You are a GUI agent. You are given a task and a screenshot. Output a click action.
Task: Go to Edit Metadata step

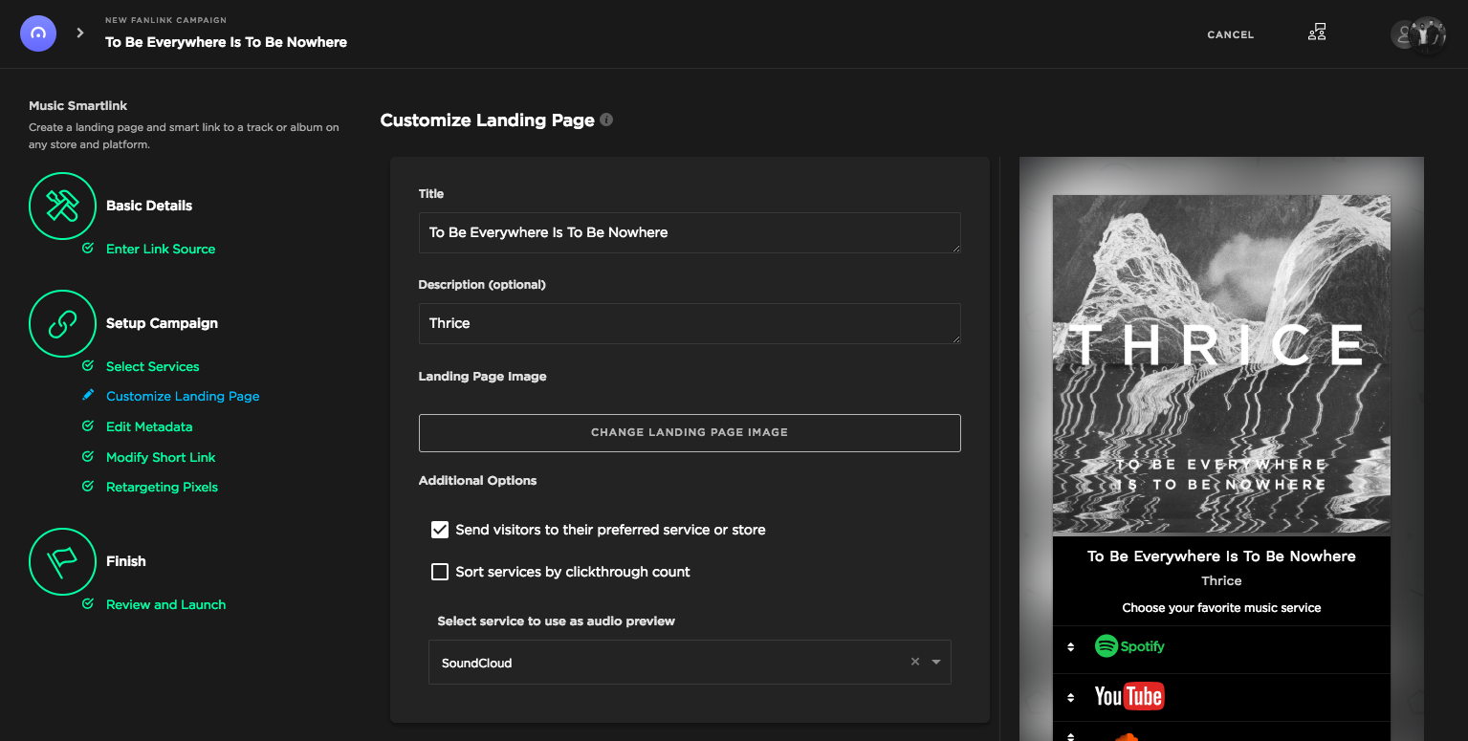coord(149,426)
